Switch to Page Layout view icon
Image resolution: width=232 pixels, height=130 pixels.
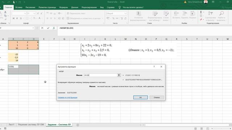(x=202, y=129)
